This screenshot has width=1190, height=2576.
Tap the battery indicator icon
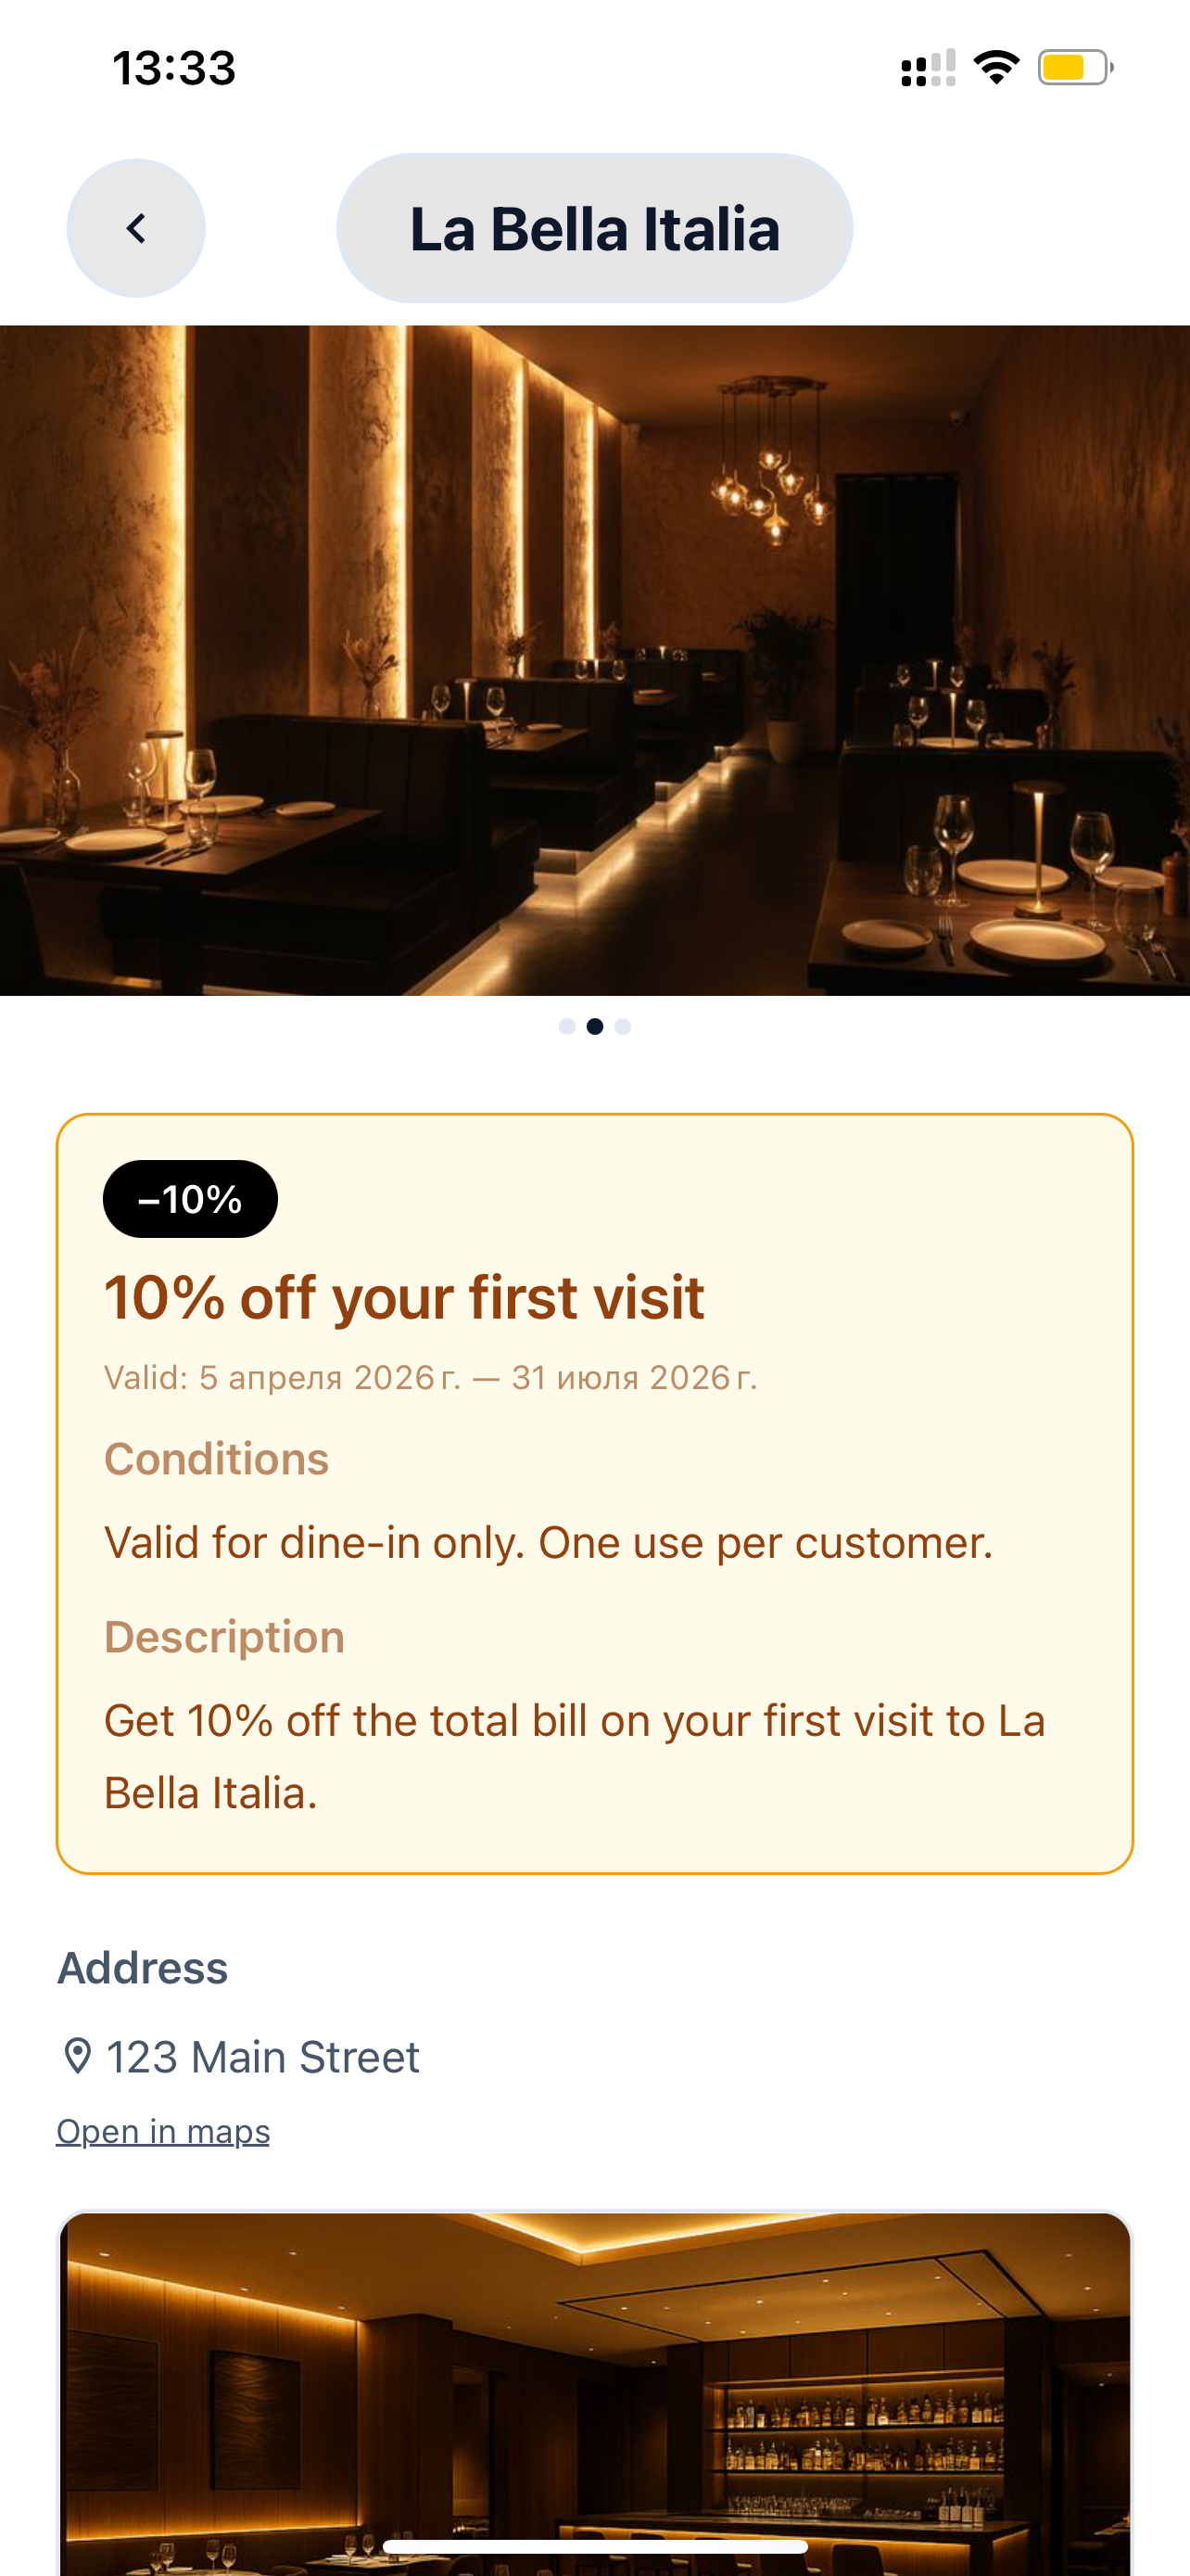(x=1075, y=67)
